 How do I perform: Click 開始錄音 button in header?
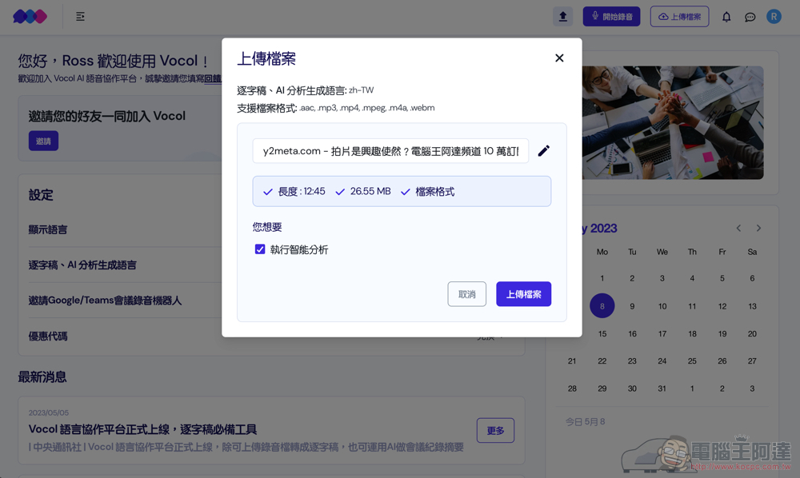point(611,17)
